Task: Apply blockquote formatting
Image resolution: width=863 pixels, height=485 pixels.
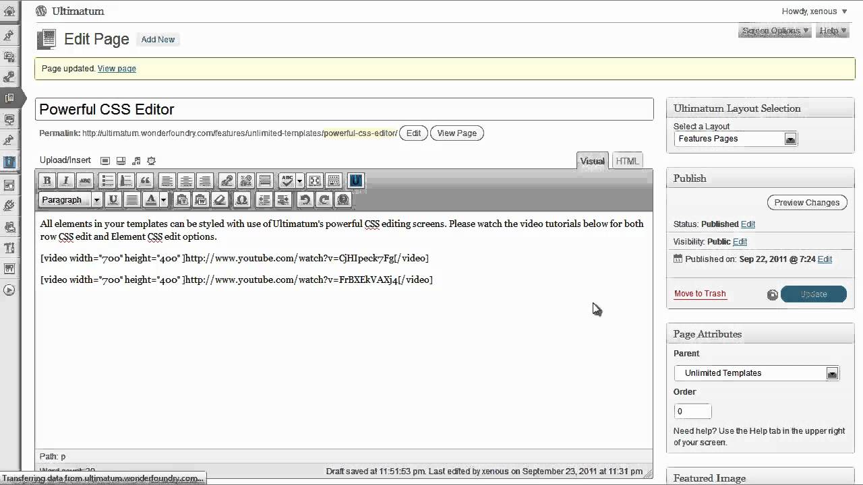Action: coord(145,181)
